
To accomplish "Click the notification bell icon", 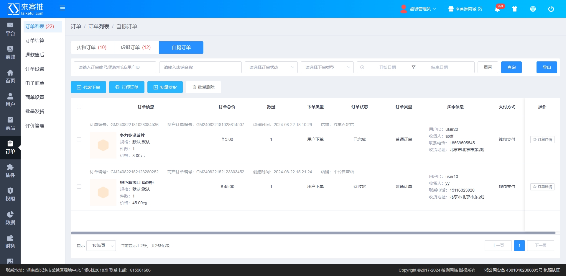I will coord(497,9).
